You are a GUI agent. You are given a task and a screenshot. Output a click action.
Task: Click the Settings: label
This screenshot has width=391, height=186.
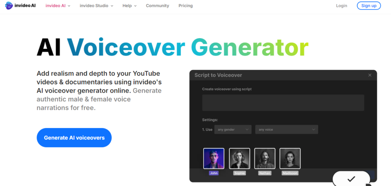click(210, 120)
